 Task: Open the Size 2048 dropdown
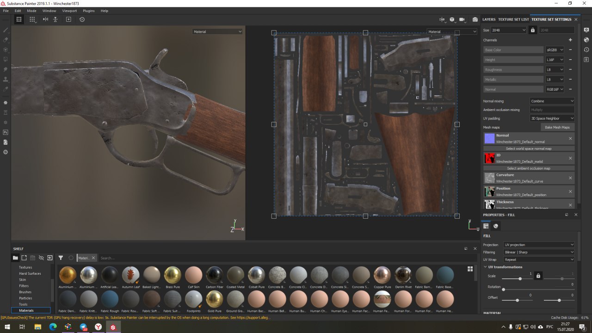[509, 30]
